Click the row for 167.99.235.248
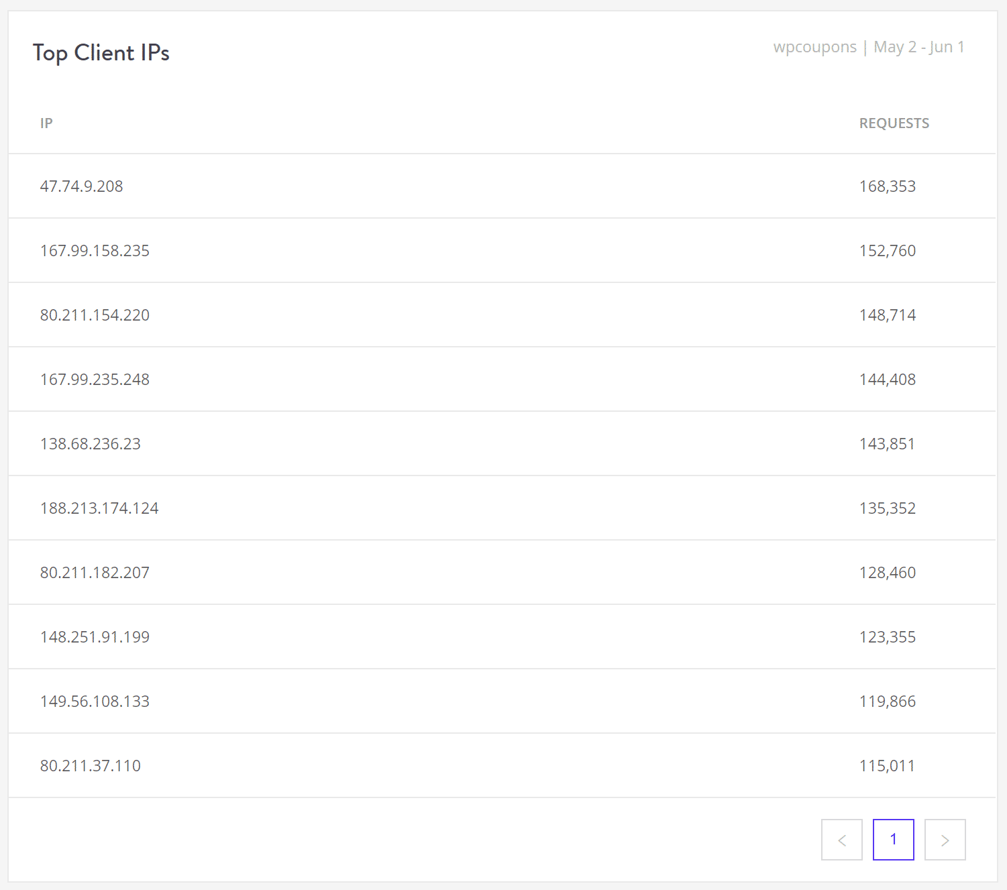This screenshot has width=1007, height=890. [x=95, y=379]
